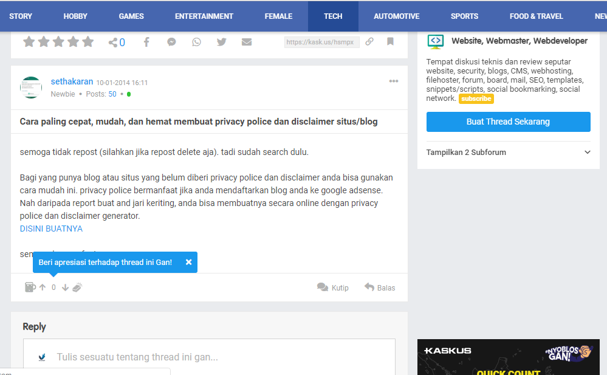Image resolution: width=607 pixels, height=375 pixels.
Task: Click the yellow subscribe button
Action: (476, 99)
